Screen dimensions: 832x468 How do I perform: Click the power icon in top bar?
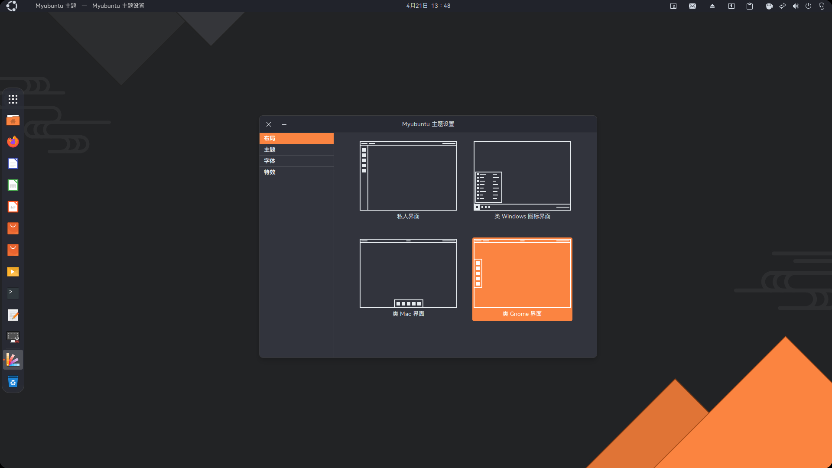tap(808, 6)
